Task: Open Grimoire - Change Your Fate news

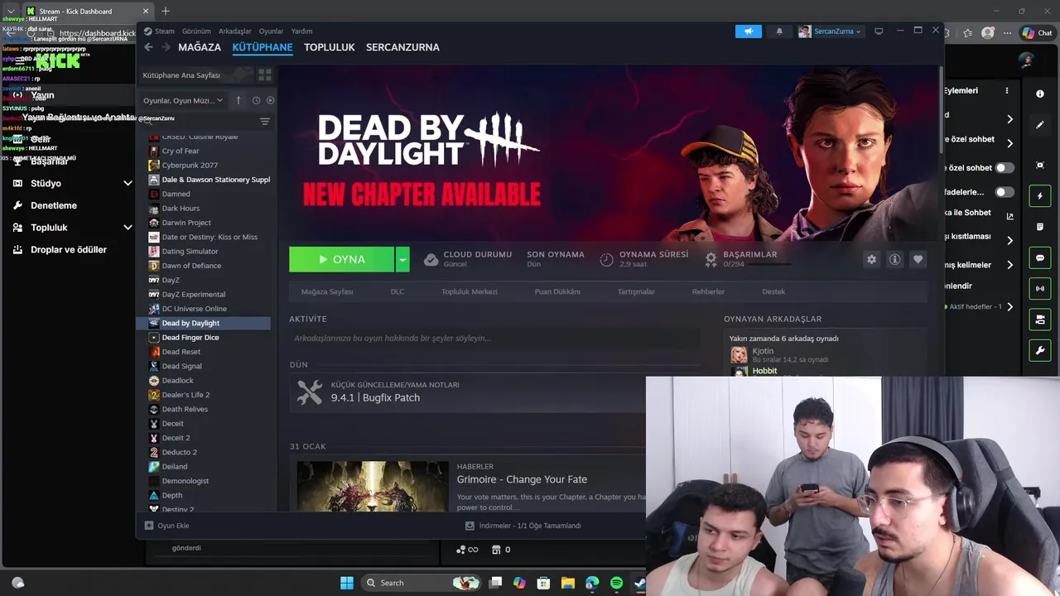Action: (522, 479)
